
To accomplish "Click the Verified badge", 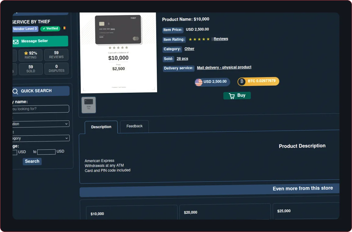I will coord(50,28).
